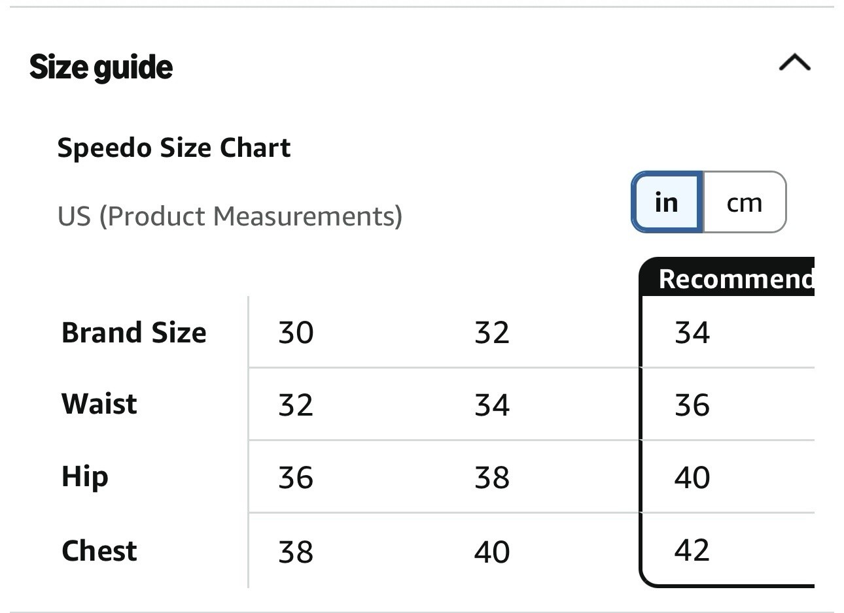Collapse the Size guide chevron

click(x=794, y=63)
